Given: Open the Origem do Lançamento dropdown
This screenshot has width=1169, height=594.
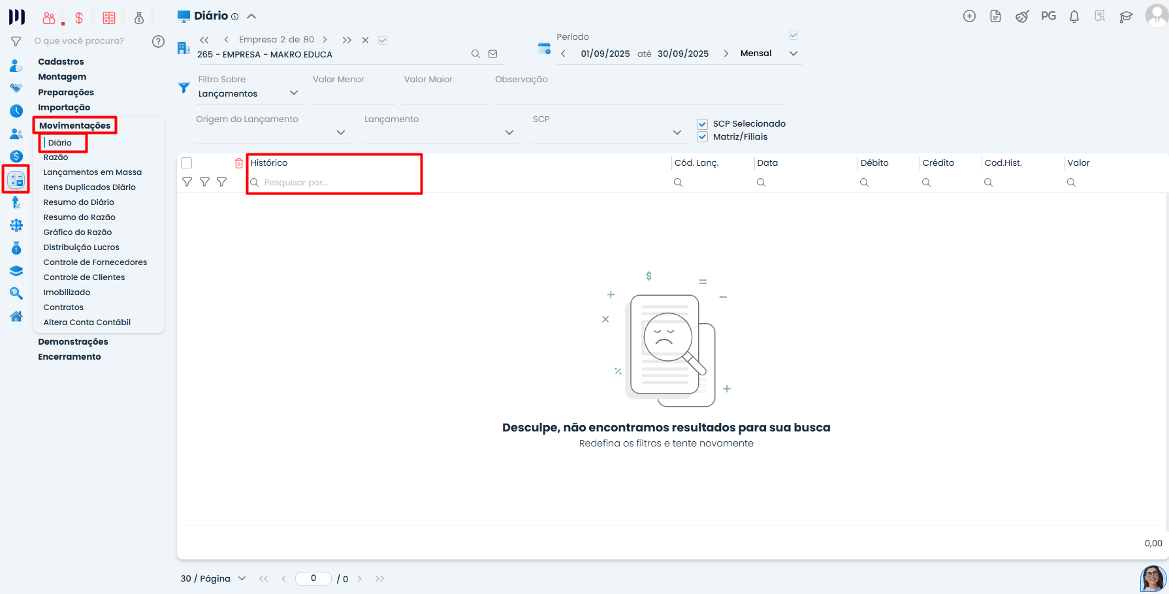Looking at the screenshot, I should pyautogui.click(x=340, y=133).
